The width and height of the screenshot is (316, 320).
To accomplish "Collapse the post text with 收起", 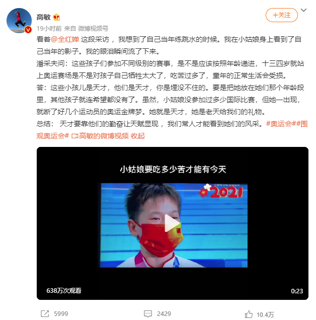I will coord(137,136).
